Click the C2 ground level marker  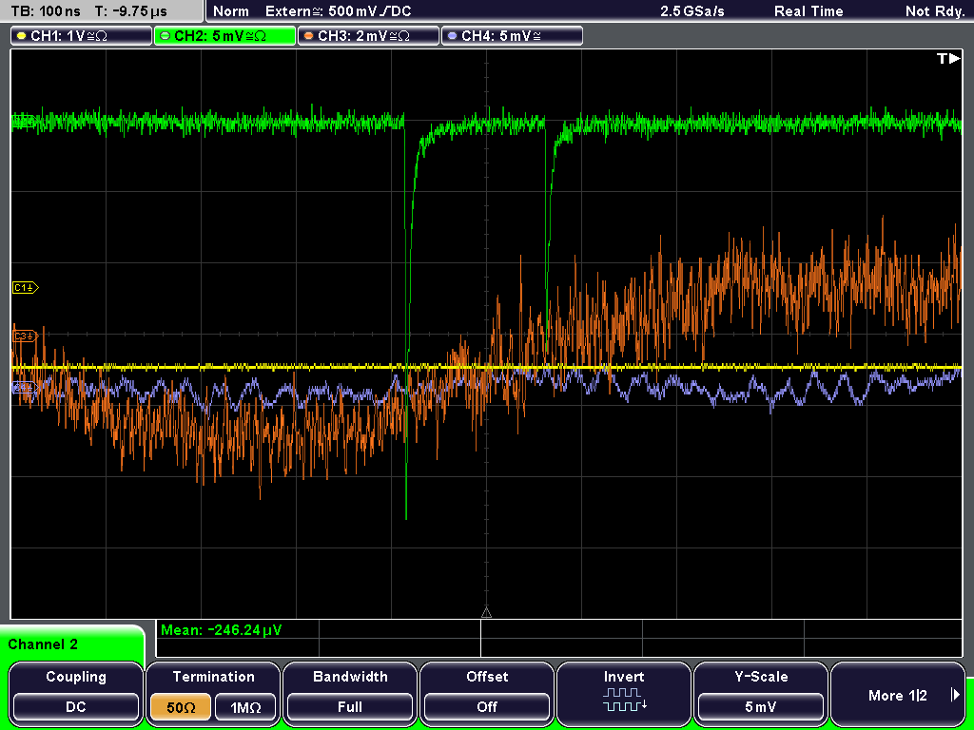pos(24,122)
